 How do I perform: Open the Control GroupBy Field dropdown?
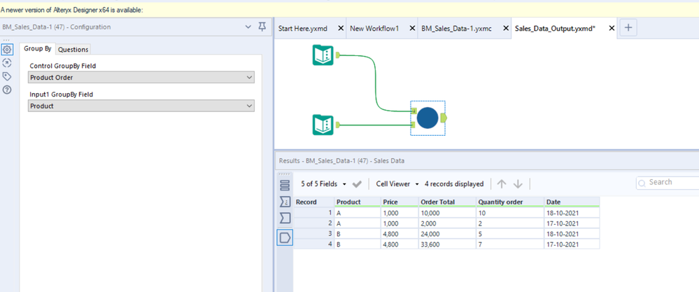point(141,78)
